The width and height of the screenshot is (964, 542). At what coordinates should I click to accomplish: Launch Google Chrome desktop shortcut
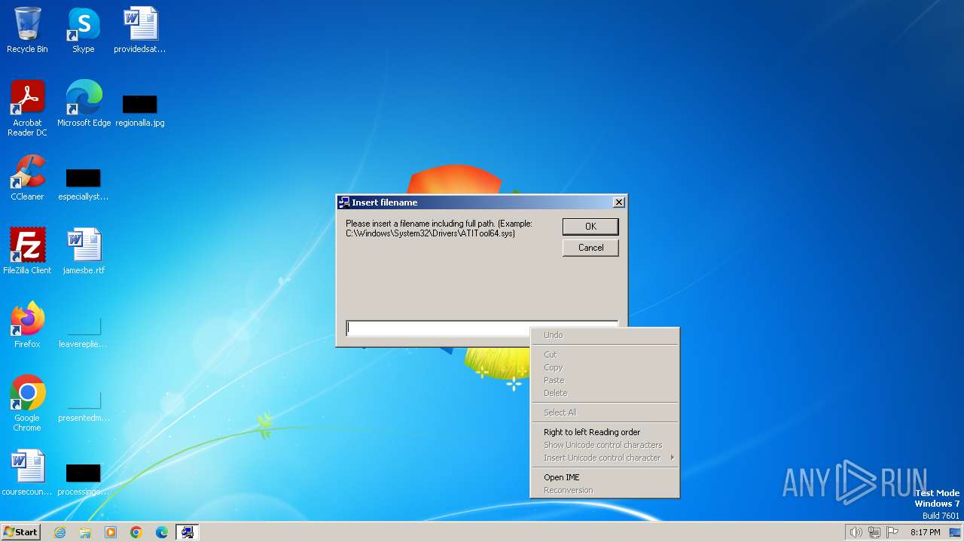click(27, 403)
